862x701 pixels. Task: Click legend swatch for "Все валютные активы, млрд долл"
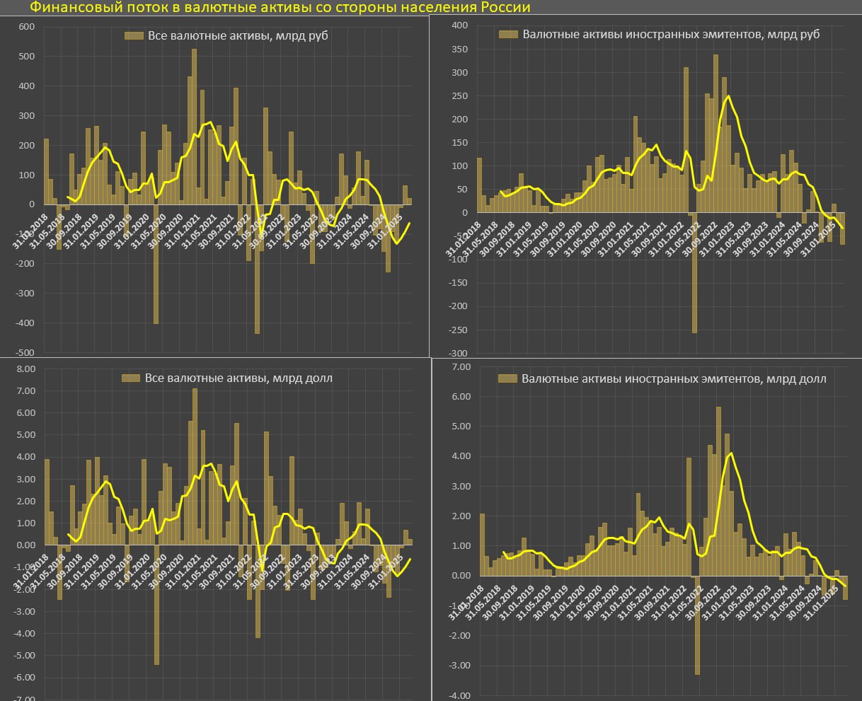tap(131, 378)
